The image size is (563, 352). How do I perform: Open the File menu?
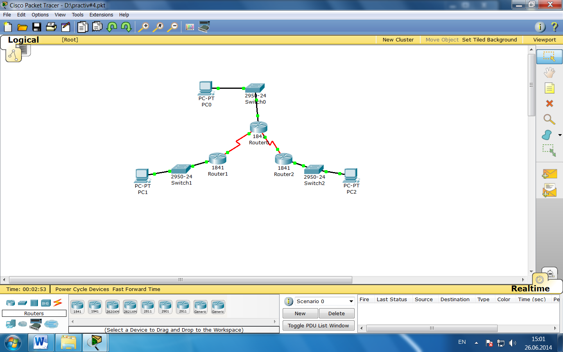[7, 14]
